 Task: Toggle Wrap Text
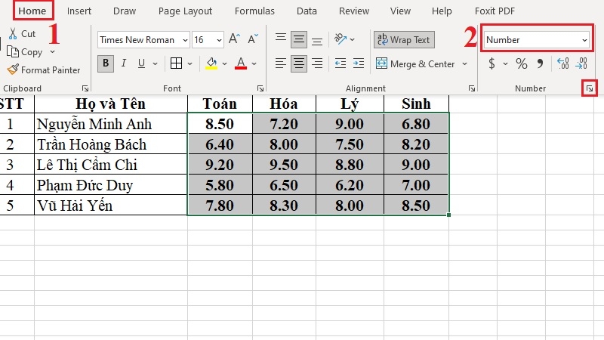pyautogui.click(x=404, y=40)
